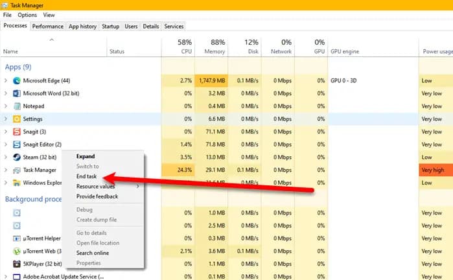Screen dimensions: 453x280
Task: Sort by the Disk column header
Action: click(x=245, y=47)
